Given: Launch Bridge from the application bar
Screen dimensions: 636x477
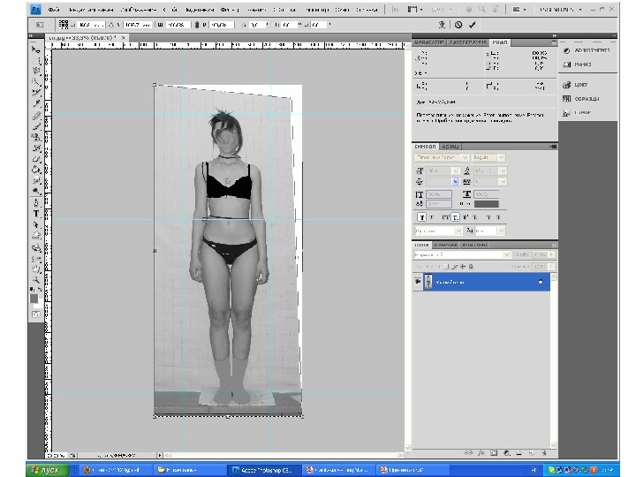Looking at the screenshot, I should point(396,10).
